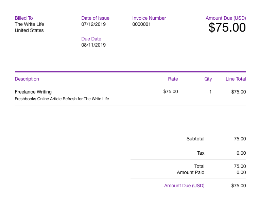Click the Qty column header
This screenshot has width=259, height=207.
[x=208, y=79]
